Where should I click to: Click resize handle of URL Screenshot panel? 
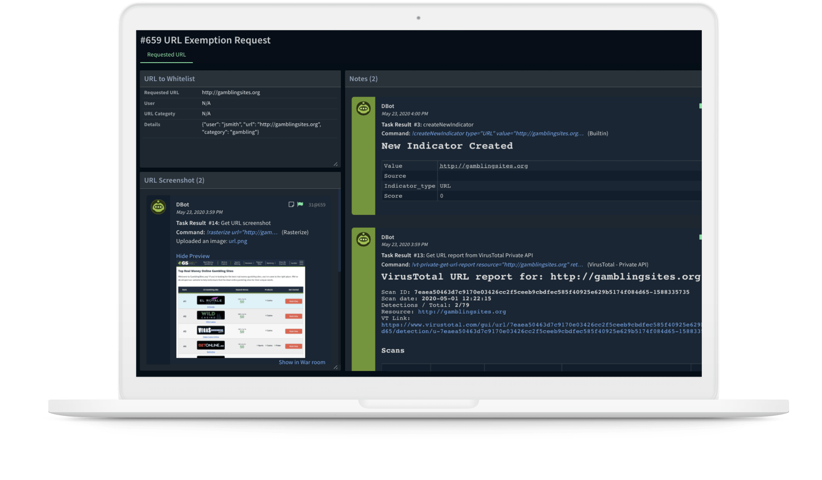[336, 367]
